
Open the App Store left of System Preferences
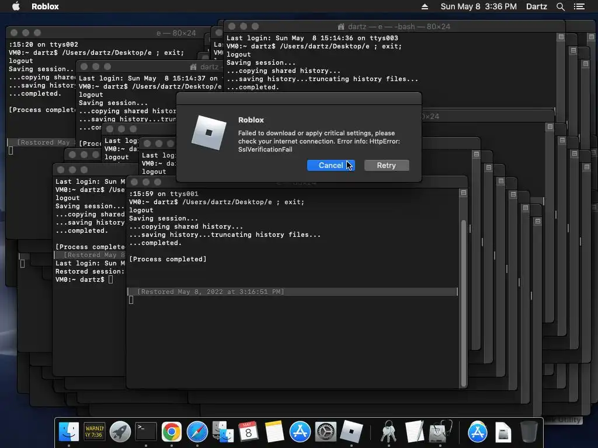[x=300, y=432]
